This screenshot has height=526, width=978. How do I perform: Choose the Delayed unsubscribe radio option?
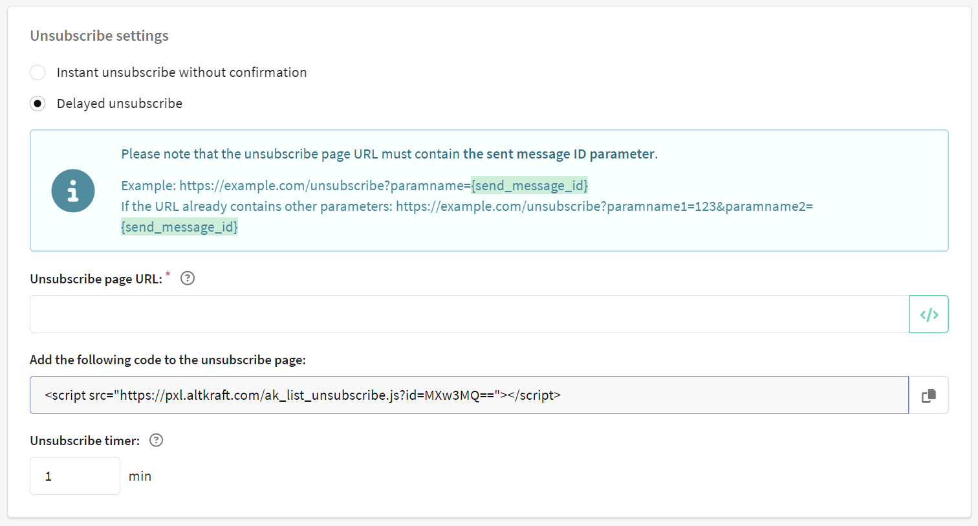point(38,104)
